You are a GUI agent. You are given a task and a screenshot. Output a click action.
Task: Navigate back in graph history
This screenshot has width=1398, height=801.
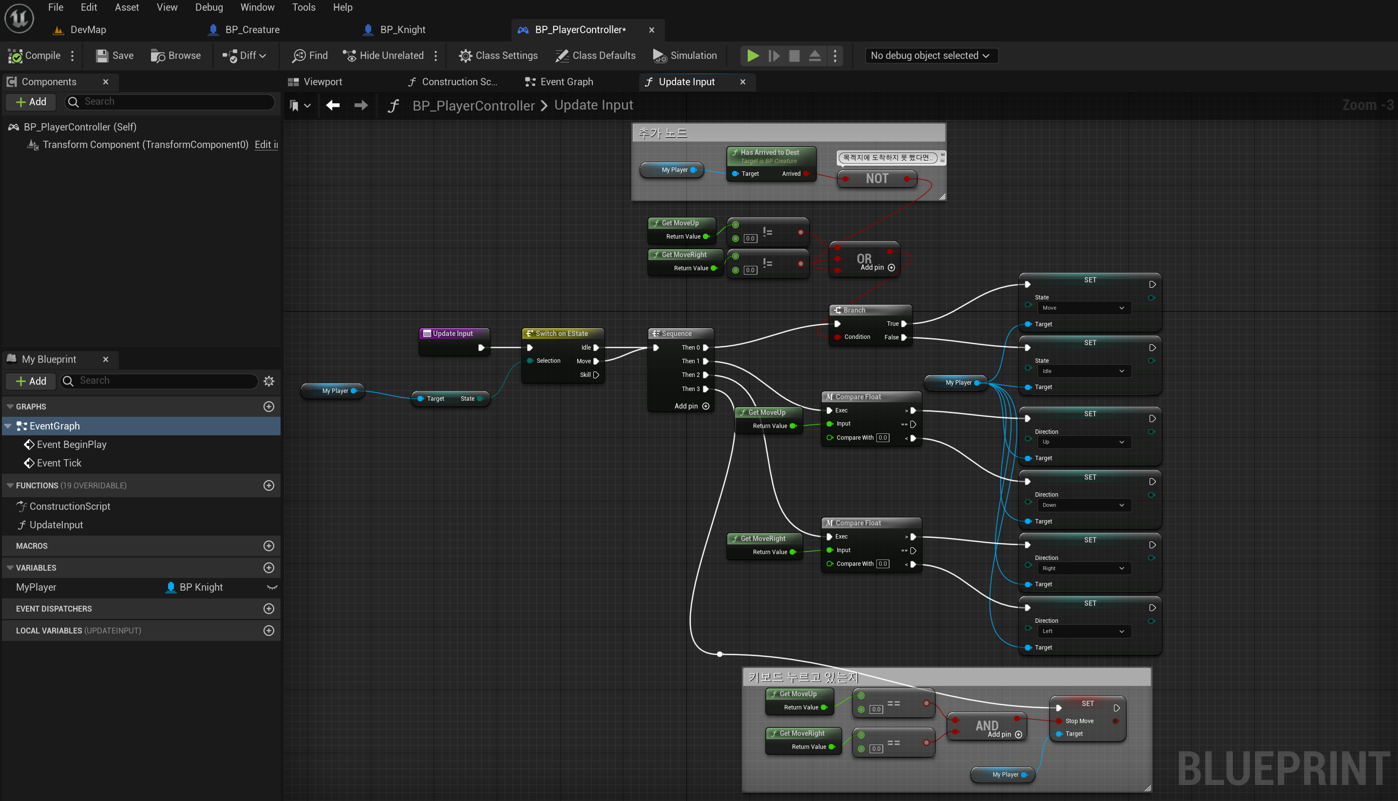point(333,105)
